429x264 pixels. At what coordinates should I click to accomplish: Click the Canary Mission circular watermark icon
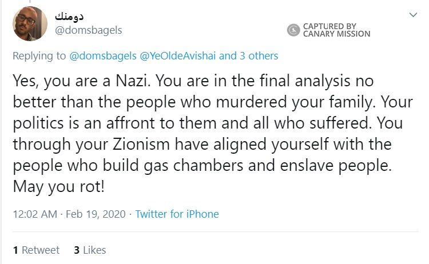293,30
